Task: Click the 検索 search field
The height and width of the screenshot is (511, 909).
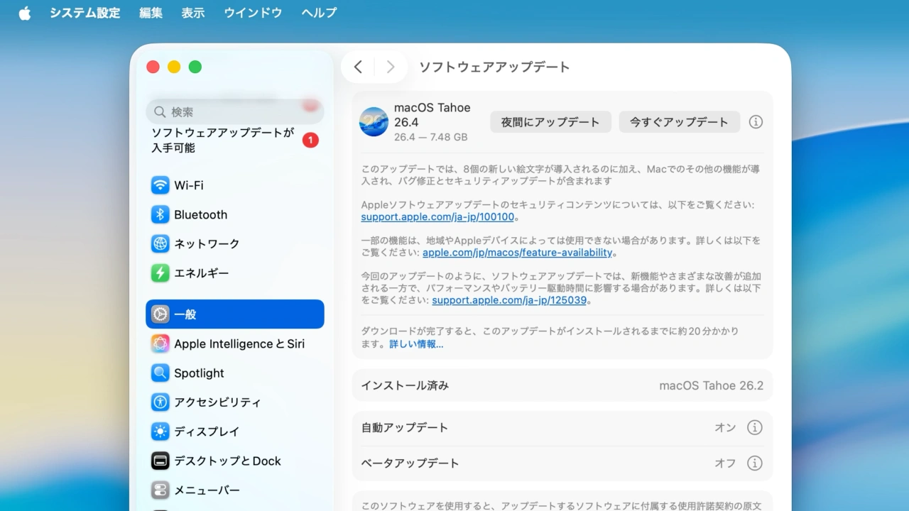Action: coord(234,112)
